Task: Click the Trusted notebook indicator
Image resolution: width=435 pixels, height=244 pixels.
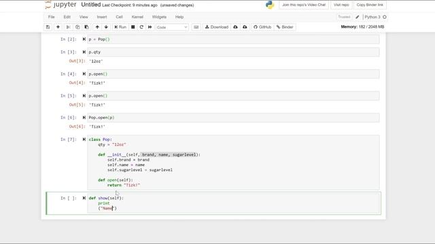Action: (x=344, y=17)
